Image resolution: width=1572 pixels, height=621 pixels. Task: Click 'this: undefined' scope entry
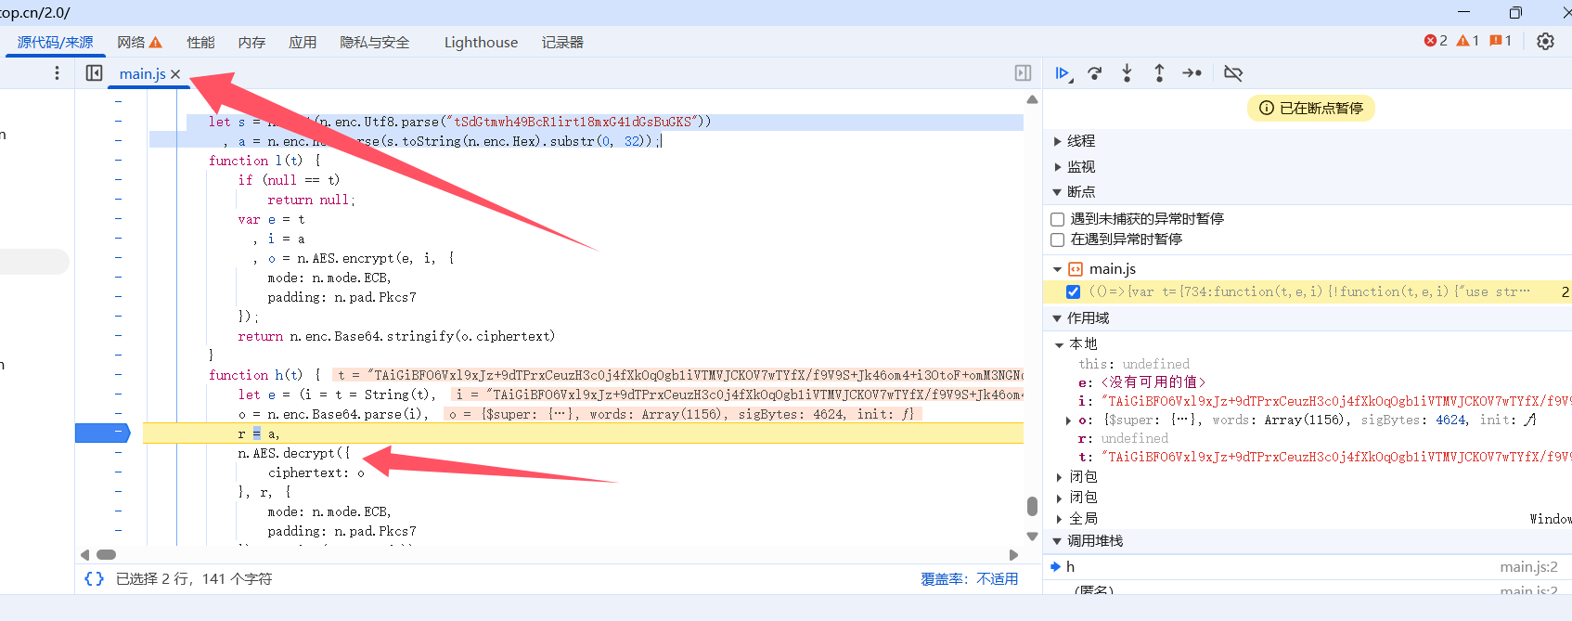point(1134,364)
